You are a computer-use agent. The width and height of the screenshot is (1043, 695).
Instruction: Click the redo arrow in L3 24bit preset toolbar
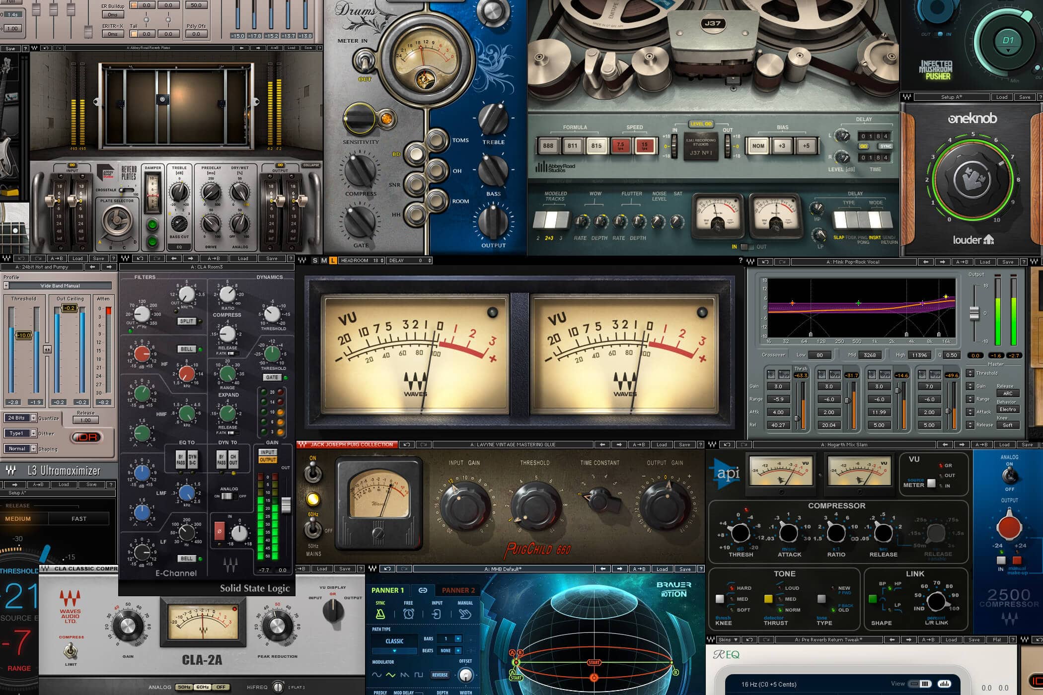pyautogui.click(x=38, y=258)
